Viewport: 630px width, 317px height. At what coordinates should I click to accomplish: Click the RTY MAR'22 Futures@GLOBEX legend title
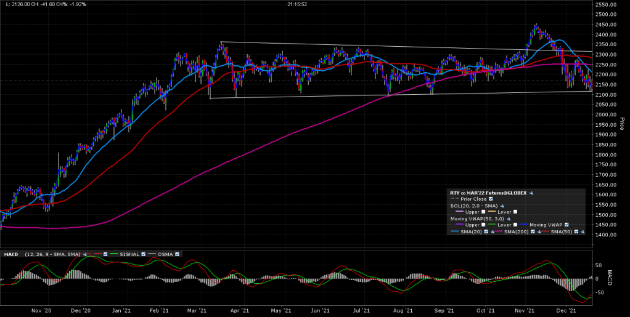(488, 193)
